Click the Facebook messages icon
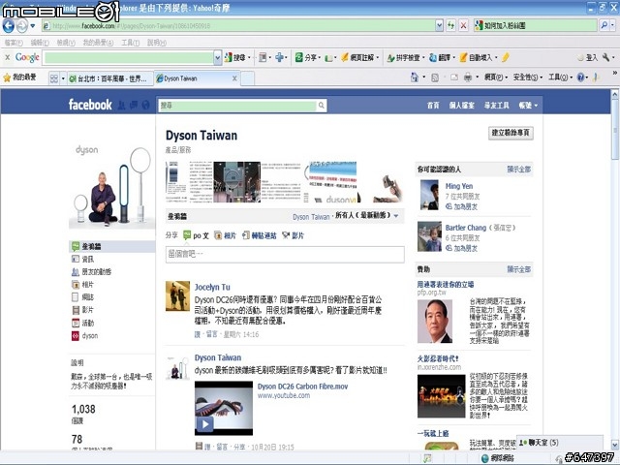620x465 pixels. 134,105
